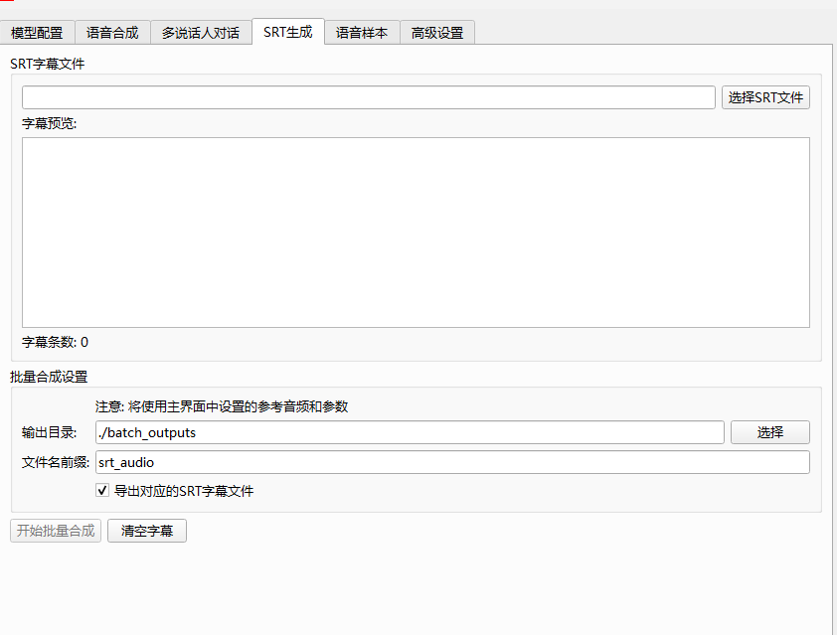837x635 pixels.
Task: Click the 批量合成设置 group title
Action: point(49,377)
